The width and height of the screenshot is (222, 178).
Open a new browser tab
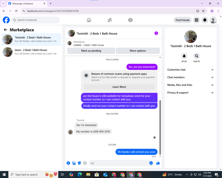51,4
